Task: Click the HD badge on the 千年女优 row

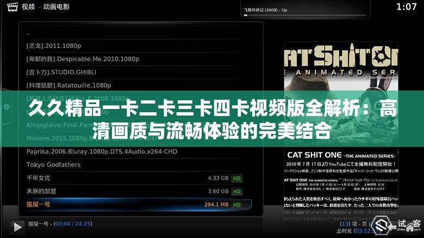Action: pos(236,178)
